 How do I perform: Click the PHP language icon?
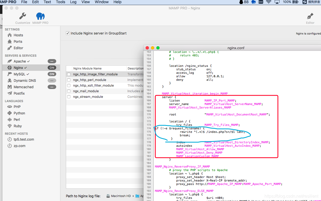click(10, 107)
